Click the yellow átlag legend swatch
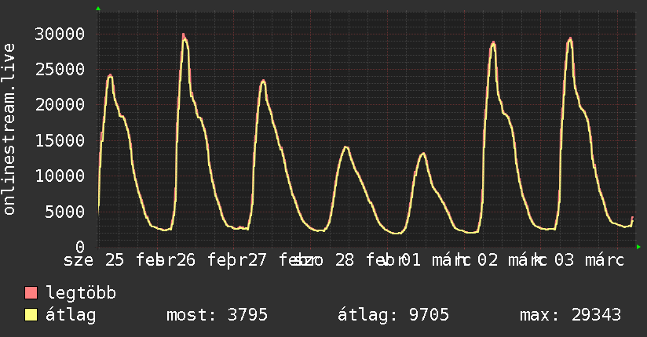 tap(31, 315)
